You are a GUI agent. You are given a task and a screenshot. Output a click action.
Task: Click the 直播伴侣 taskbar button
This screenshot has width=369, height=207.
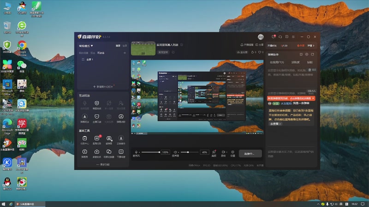coord(30,204)
